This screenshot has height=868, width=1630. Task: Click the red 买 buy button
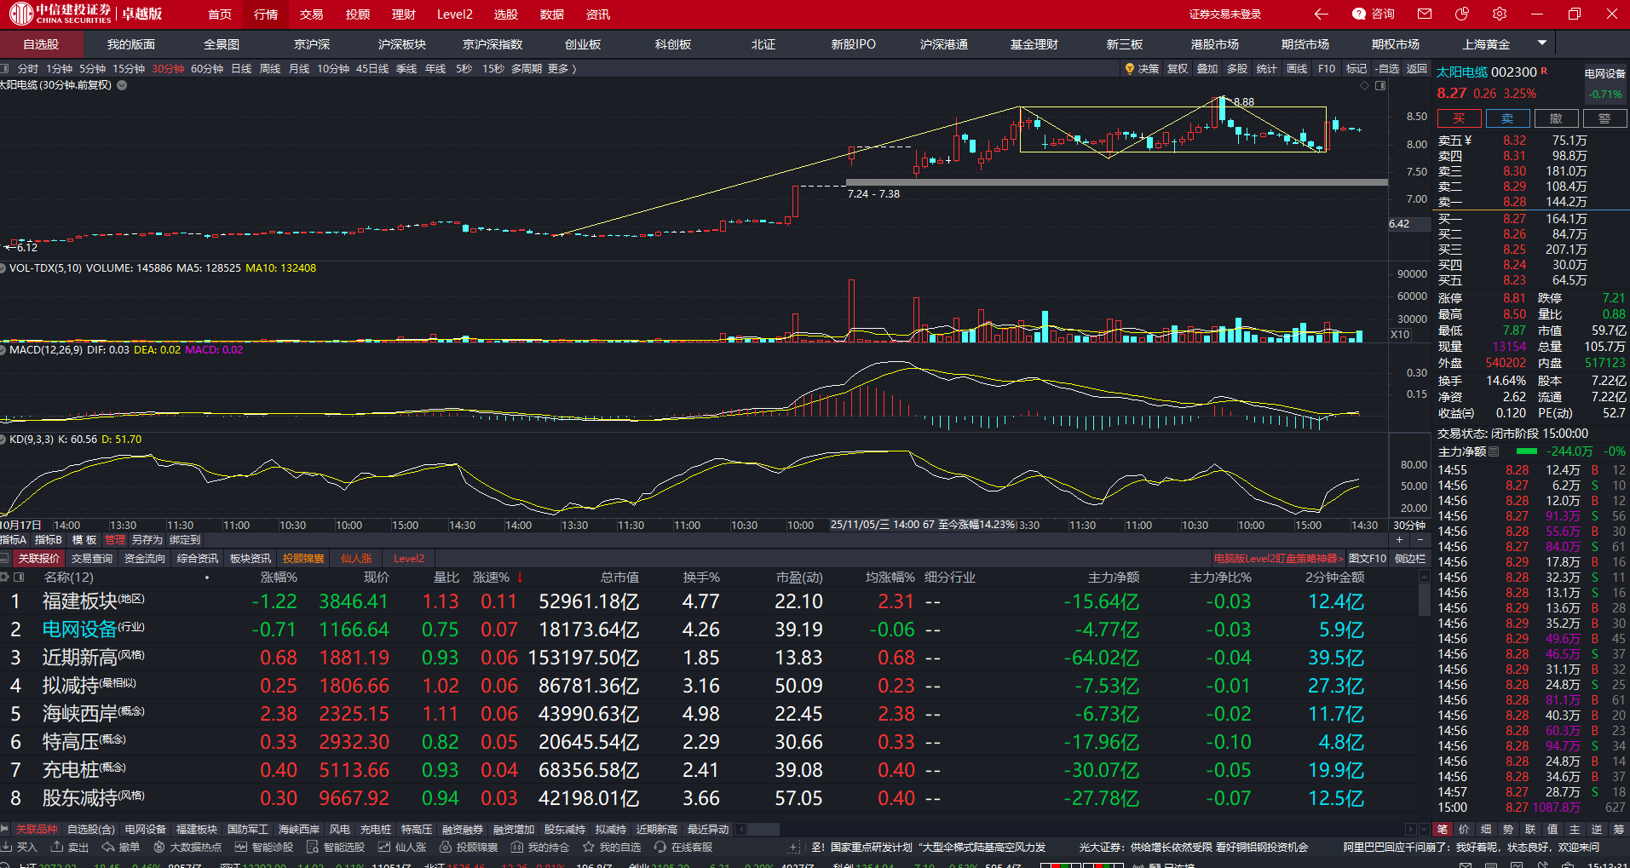pyautogui.click(x=1459, y=118)
